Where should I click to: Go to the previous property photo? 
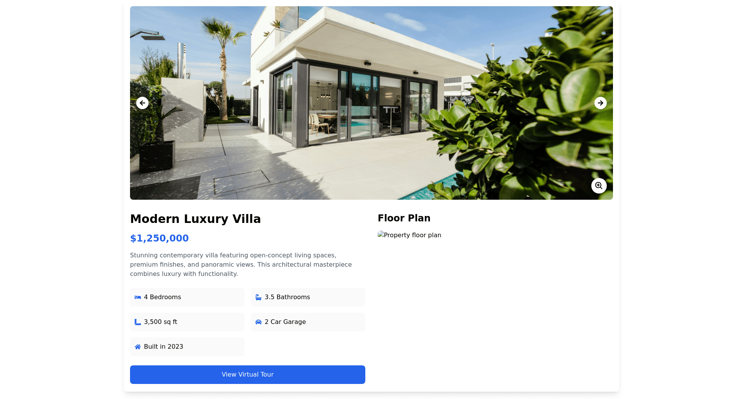pos(142,103)
